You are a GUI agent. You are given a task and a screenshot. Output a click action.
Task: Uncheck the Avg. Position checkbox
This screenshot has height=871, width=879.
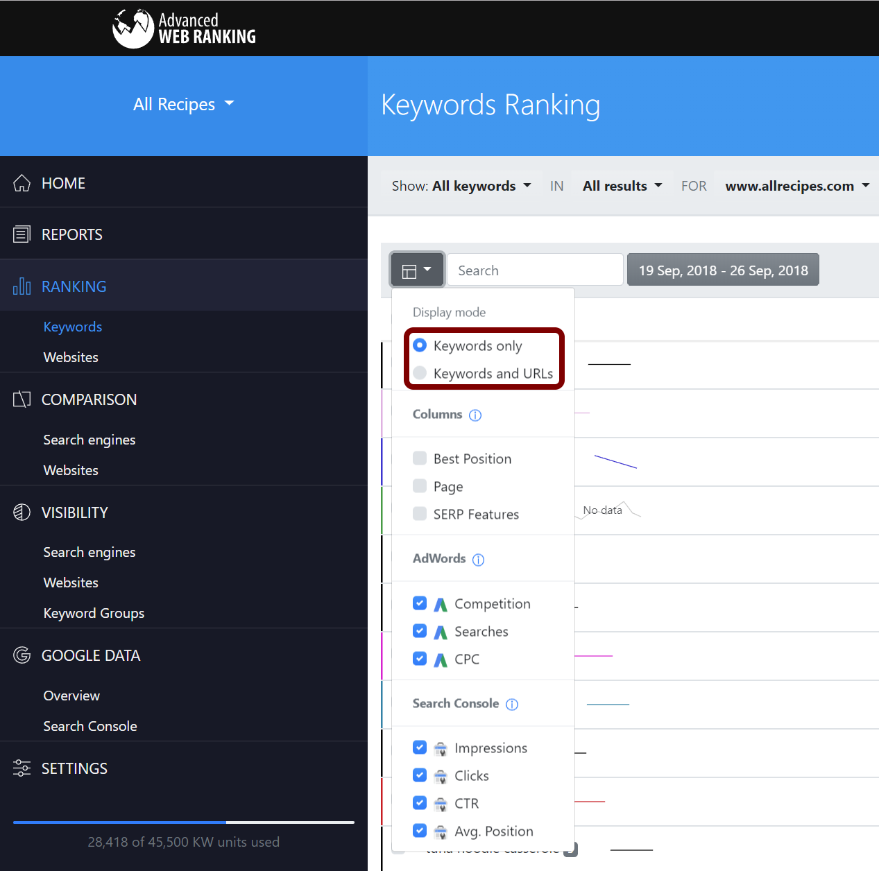(420, 830)
